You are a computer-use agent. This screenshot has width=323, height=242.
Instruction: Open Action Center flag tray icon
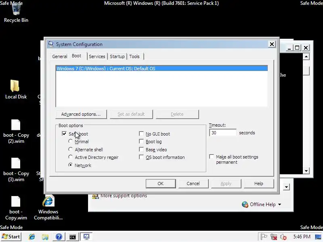(x=264, y=237)
